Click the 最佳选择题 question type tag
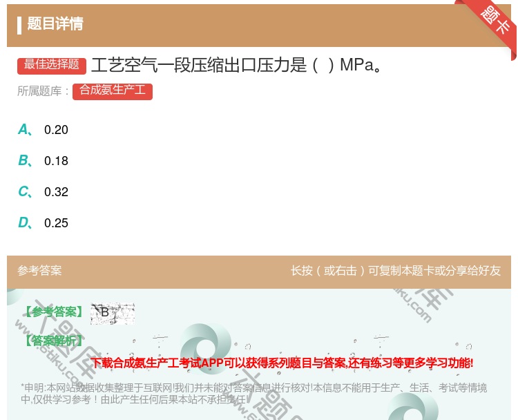 52,65
